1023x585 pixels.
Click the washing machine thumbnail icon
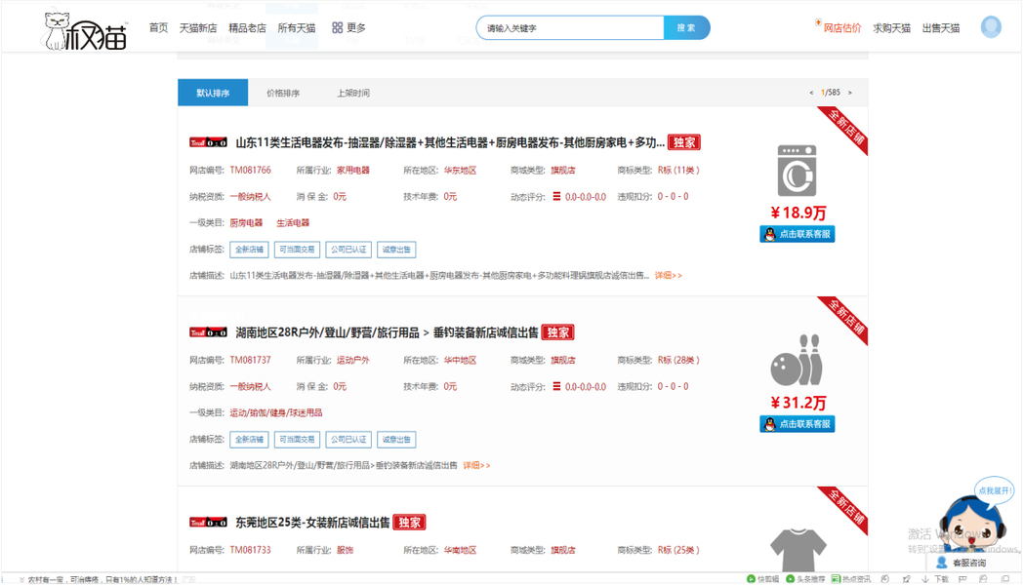[x=797, y=171]
